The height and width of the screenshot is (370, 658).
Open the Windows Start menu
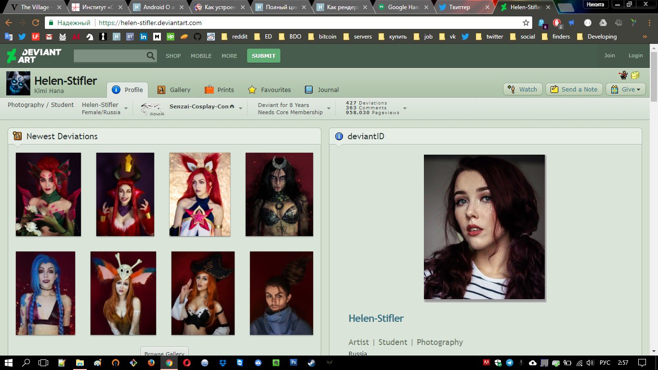tap(9, 362)
